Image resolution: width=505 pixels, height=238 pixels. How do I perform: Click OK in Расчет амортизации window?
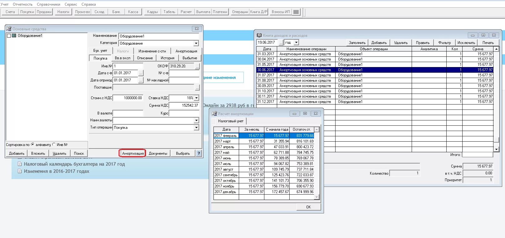tap(308, 207)
